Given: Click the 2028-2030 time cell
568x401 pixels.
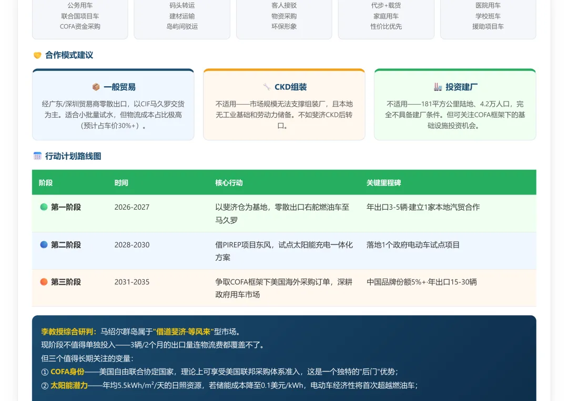Looking at the screenshot, I should [x=132, y=245].
